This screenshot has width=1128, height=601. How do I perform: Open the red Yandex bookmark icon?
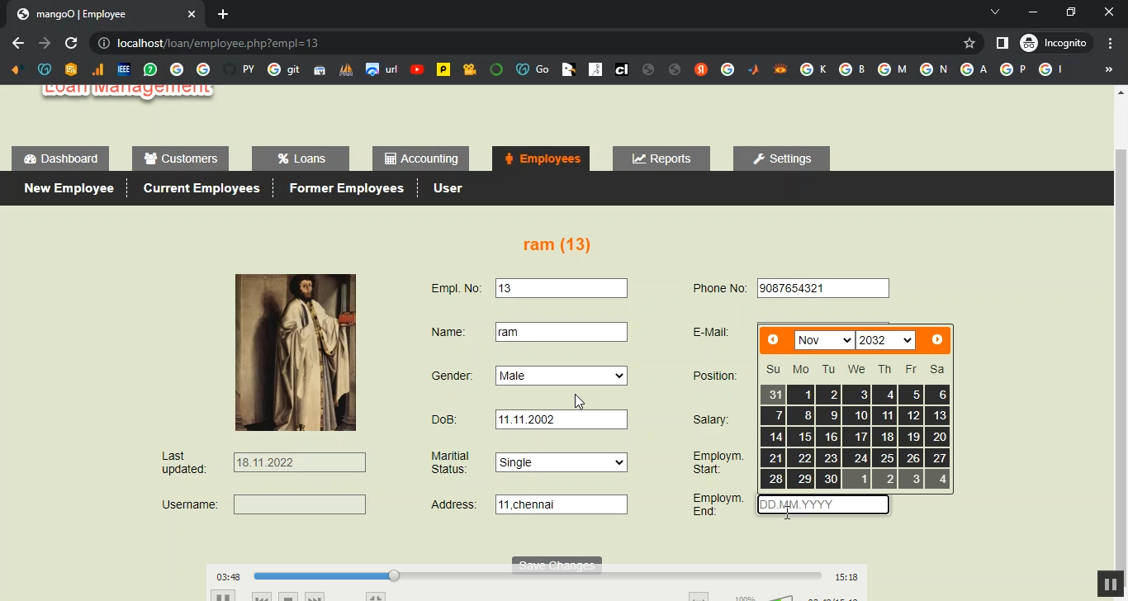pos(701,69)
